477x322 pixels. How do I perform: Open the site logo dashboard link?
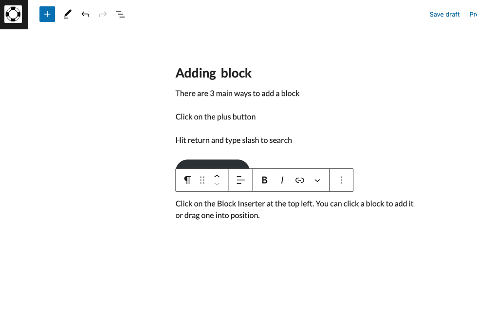coord(14,14)
